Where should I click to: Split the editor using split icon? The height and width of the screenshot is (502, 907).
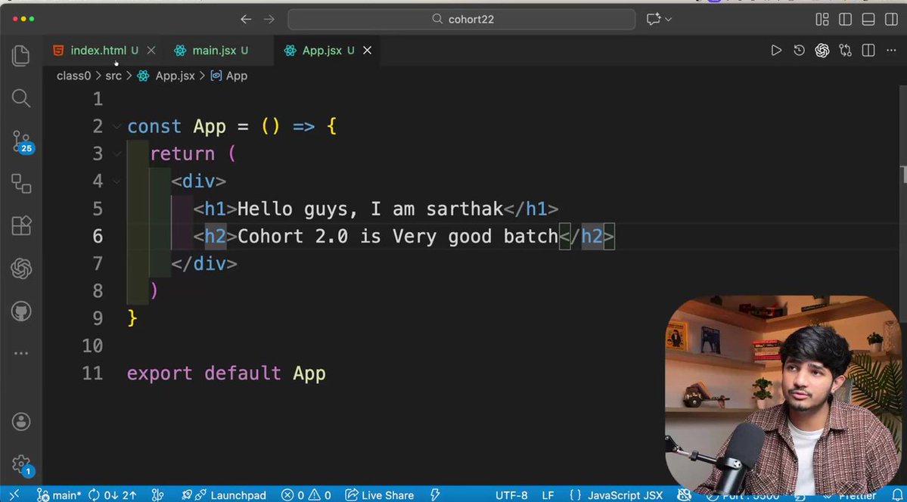[867, 50]
